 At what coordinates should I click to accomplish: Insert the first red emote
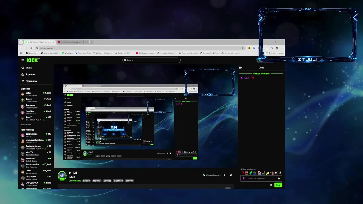(242, 173)
